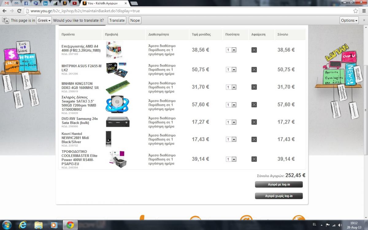Go back to the previous page

click(4, 11)
